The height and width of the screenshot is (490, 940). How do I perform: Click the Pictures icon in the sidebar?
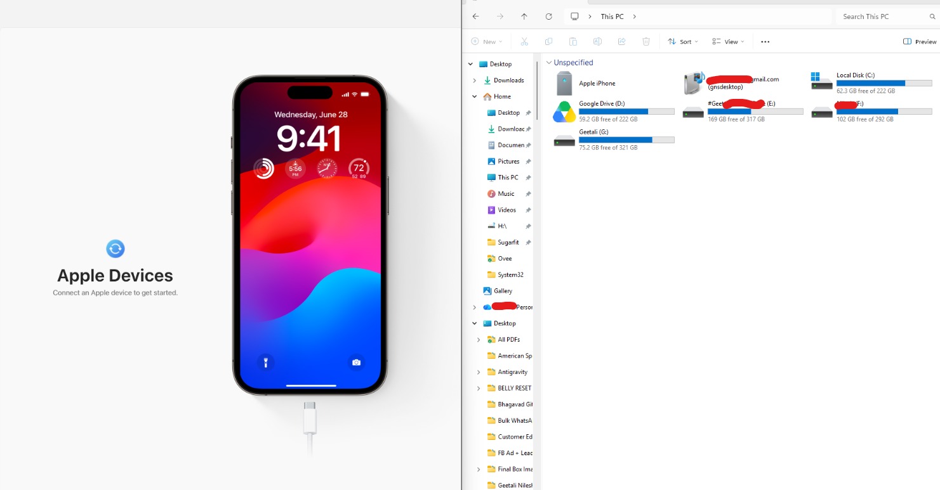coord(491,162)
